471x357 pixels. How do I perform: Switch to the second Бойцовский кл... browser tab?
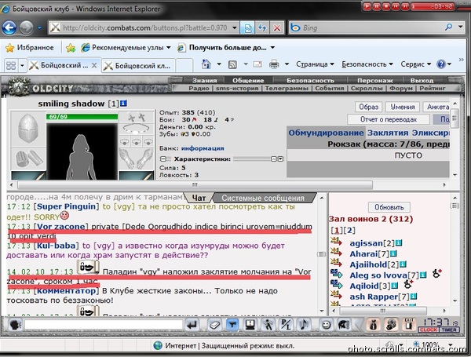point(138,65)
